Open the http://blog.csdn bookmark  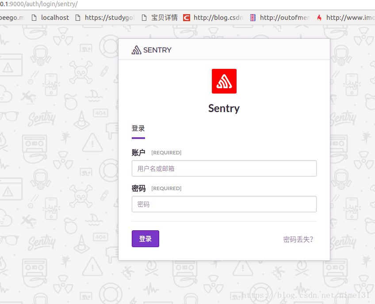[213, 18]
